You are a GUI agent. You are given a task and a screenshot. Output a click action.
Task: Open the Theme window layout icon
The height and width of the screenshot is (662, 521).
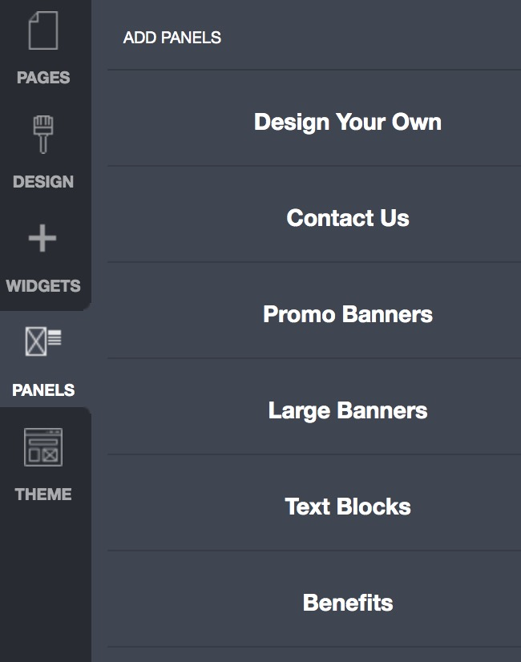pyautogui.click(x=43, y=447)
